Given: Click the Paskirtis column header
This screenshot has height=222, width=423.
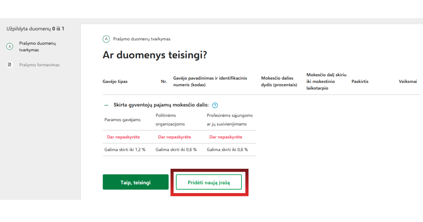Looking at the screenshot, I should tap(360, 81).
